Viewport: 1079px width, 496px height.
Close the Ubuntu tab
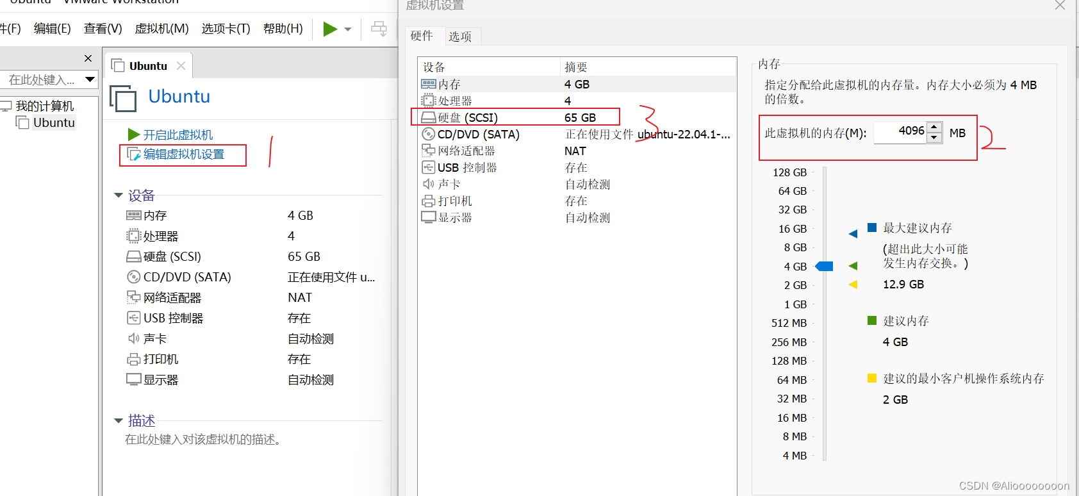181,65
